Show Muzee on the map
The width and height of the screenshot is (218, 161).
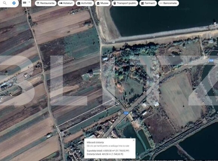pos(103,3)
